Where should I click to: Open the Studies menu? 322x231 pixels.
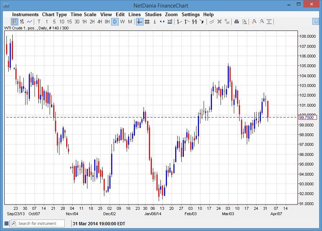pyautogui.click(x=153, y=14)
